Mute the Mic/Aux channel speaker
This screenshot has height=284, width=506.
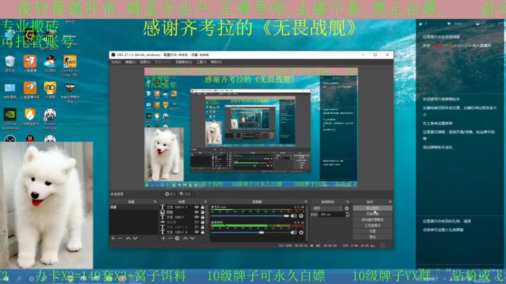(x=293, y=216)
